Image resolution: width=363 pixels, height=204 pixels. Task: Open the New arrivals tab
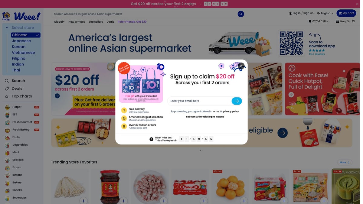[77, 22]
